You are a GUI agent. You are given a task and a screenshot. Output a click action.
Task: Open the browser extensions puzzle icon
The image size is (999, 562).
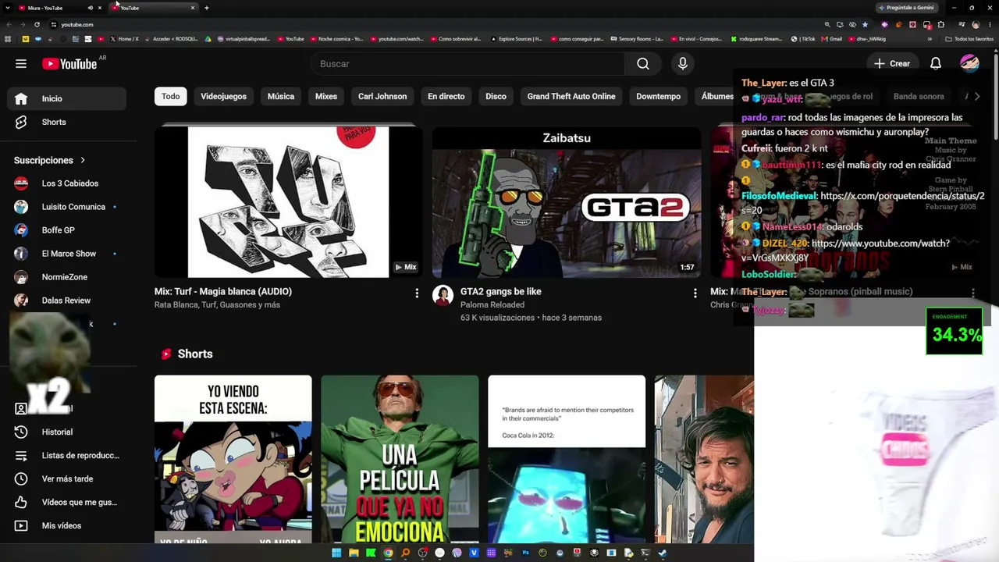(x=941, y=24)
